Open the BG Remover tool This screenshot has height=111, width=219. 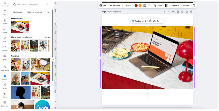point(116,6)
